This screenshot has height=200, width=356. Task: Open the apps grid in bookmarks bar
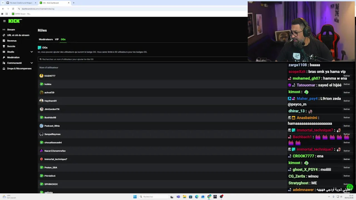click(x=6, y=14)
